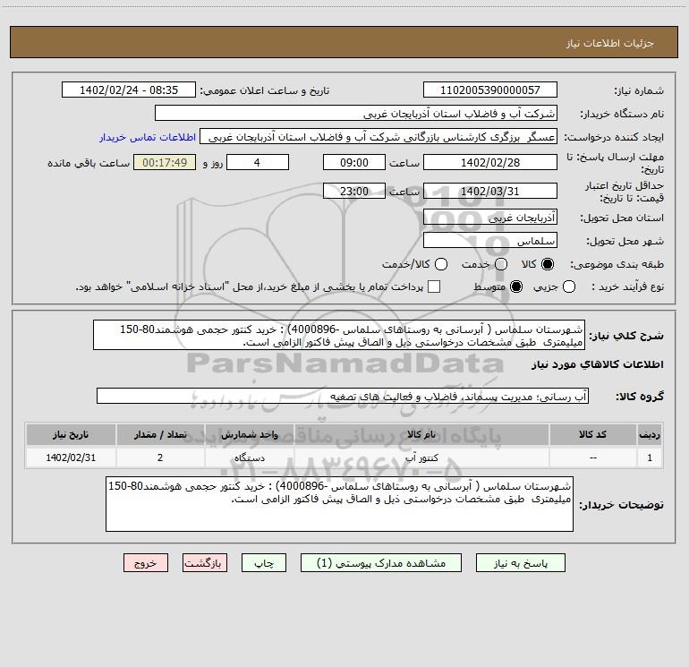Click the بازگشت back button
Image resolution: width=689 pixels, height=667 pixels.
(x=205, y=563)
